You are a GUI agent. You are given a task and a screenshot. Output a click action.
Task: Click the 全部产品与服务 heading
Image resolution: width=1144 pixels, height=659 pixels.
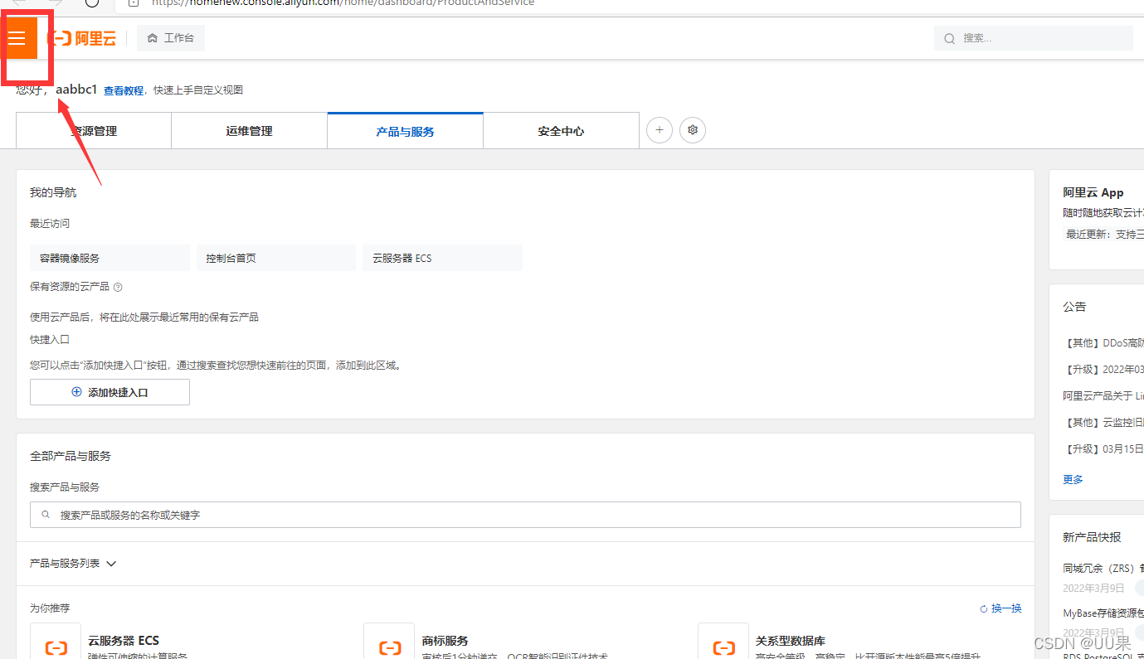click(71, 456)
